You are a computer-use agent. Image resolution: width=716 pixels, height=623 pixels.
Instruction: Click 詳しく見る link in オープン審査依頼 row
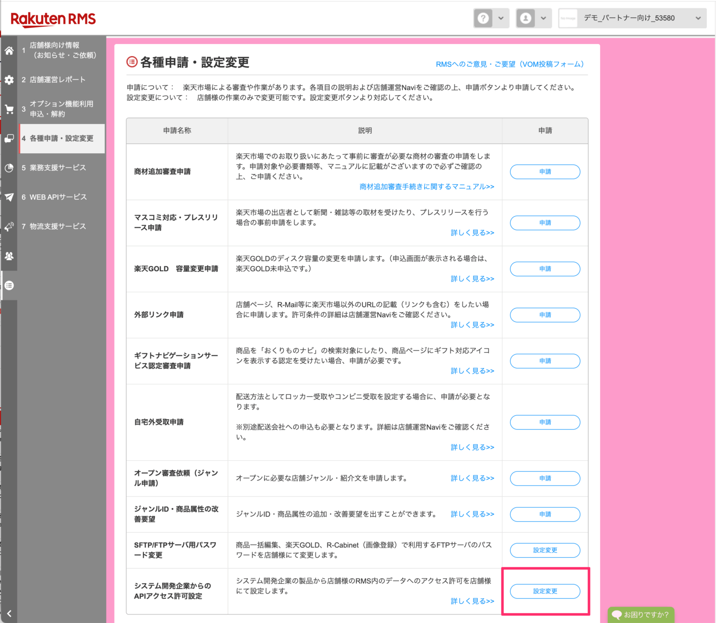(x=473, y=478)
